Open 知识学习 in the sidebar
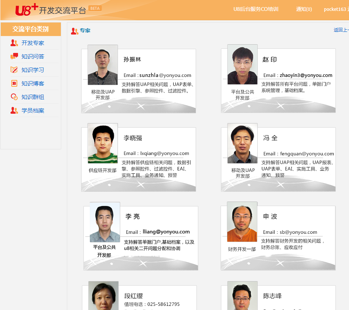Viewport: 349px width, 310px height. point(33,70)
